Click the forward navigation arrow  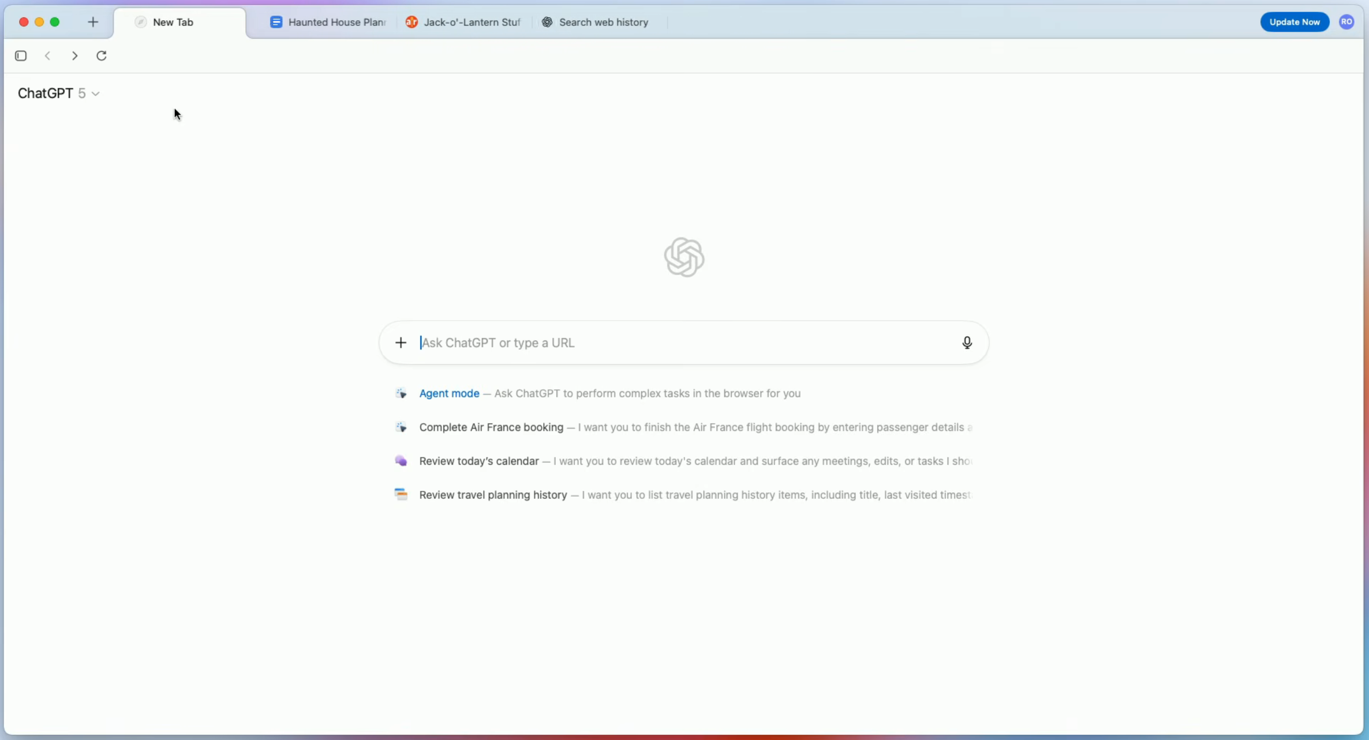pos(74,55)
